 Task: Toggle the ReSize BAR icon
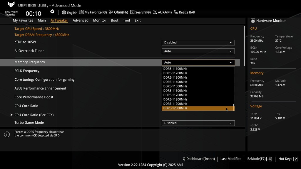coord(176,12)
